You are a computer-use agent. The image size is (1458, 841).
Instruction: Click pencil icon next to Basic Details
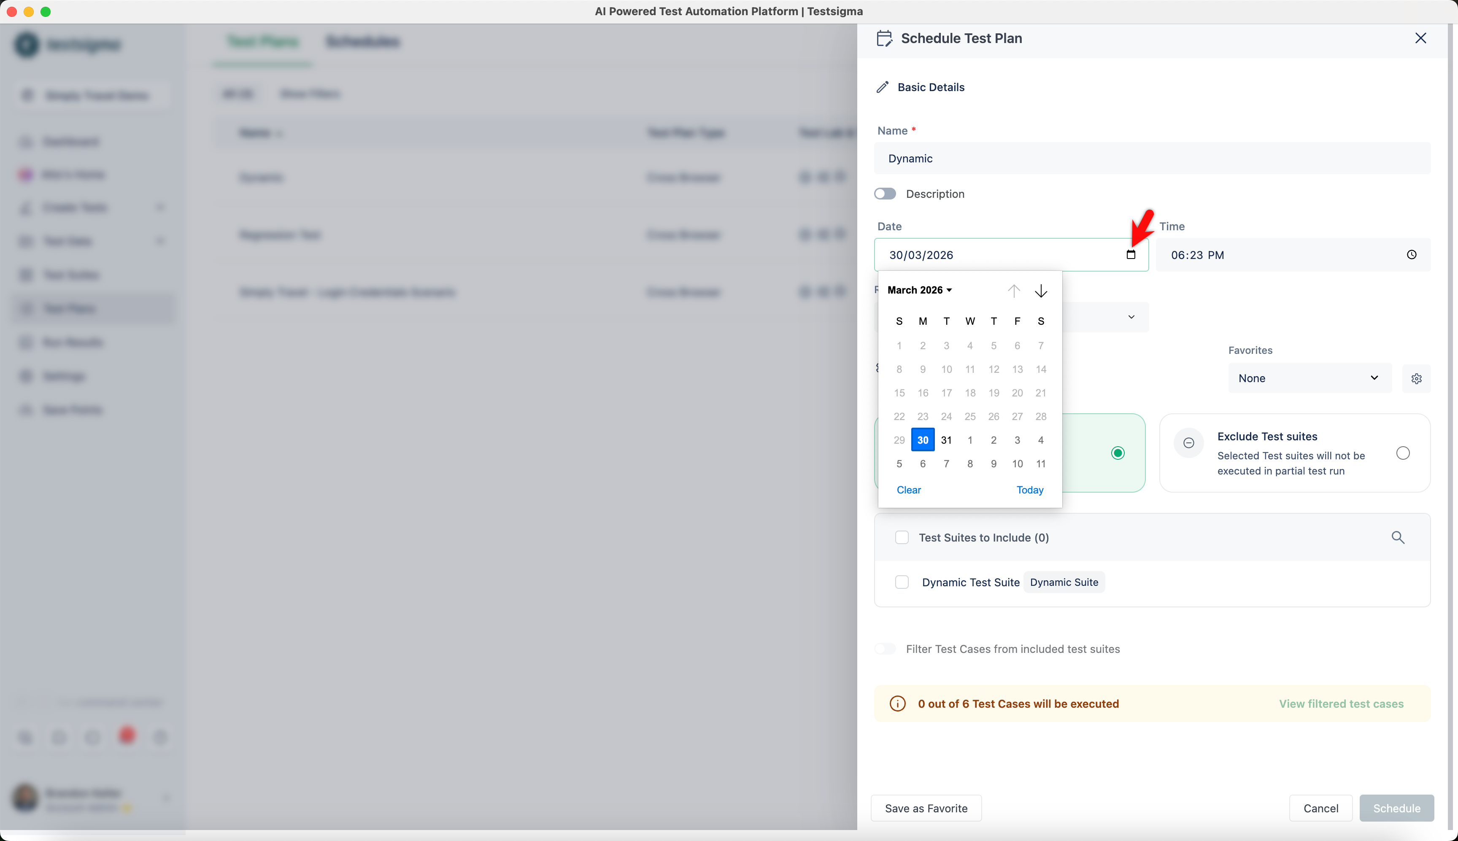882,87
